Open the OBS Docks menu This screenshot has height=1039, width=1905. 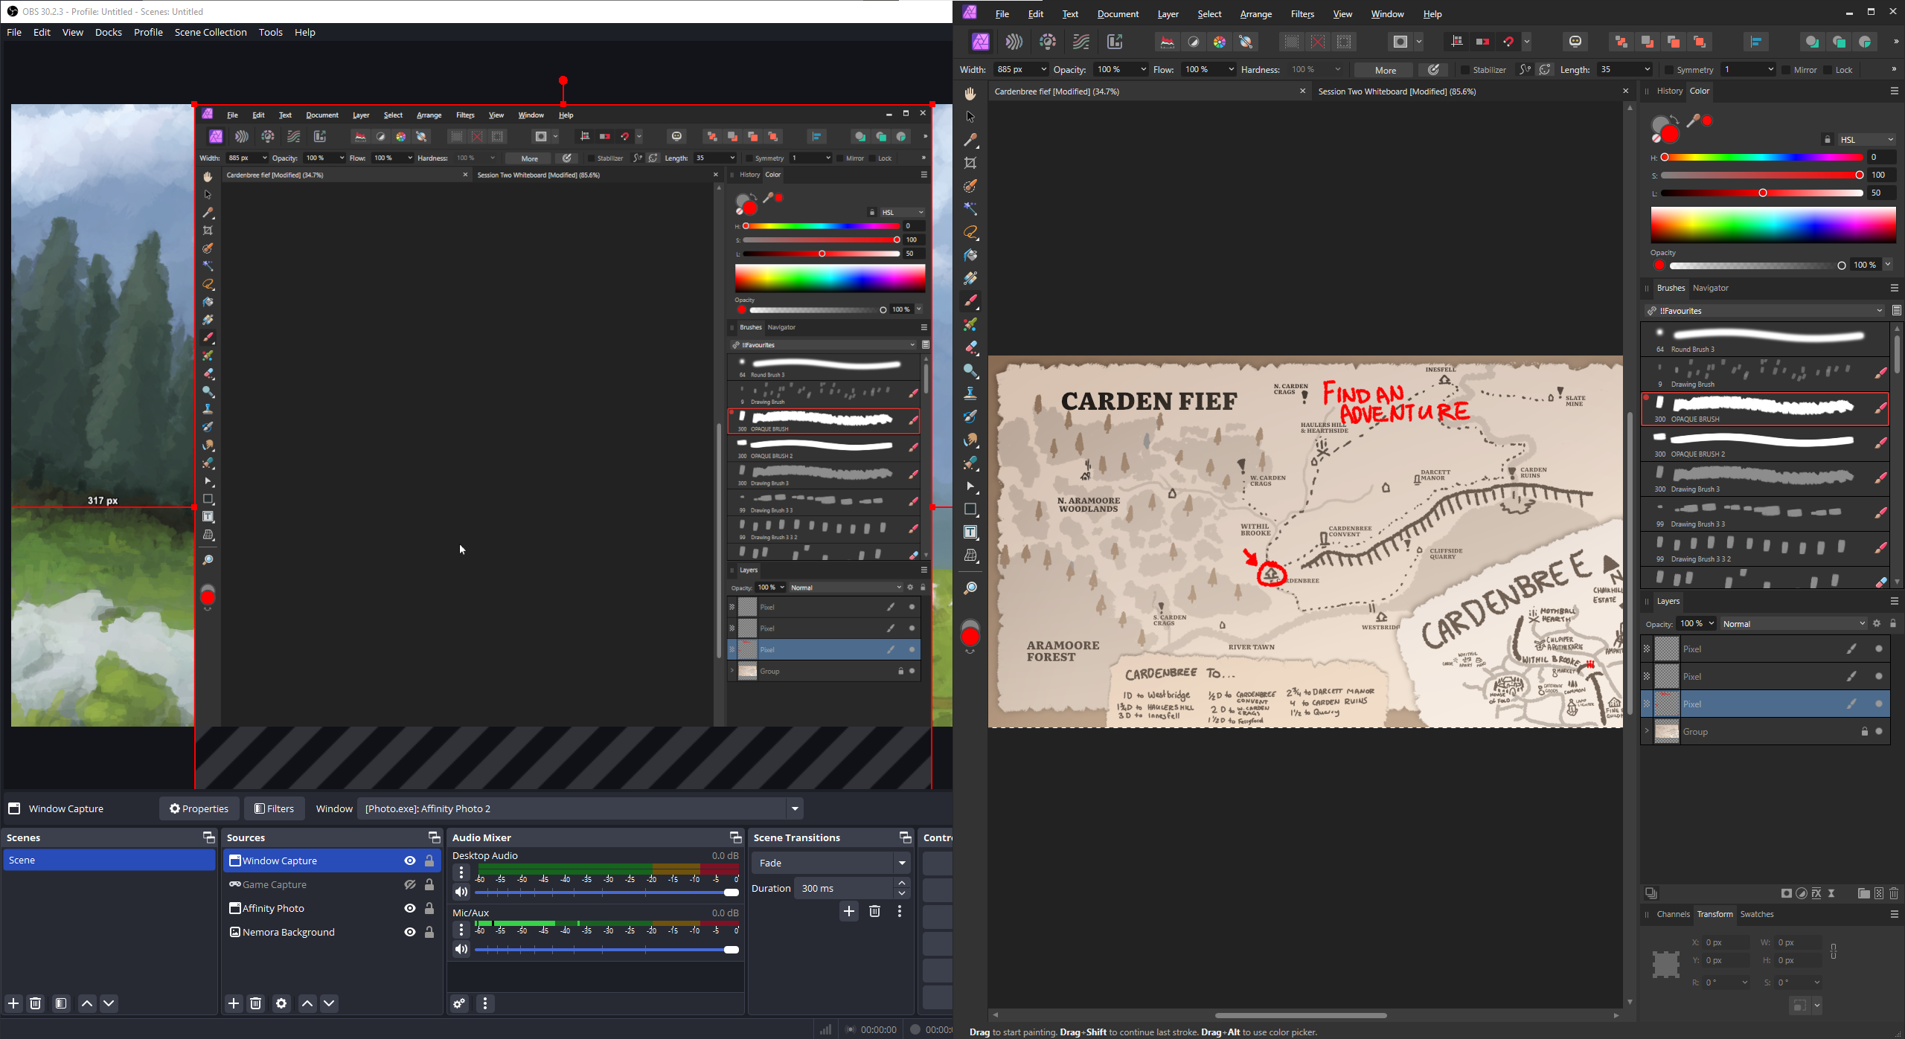(108, 32)
